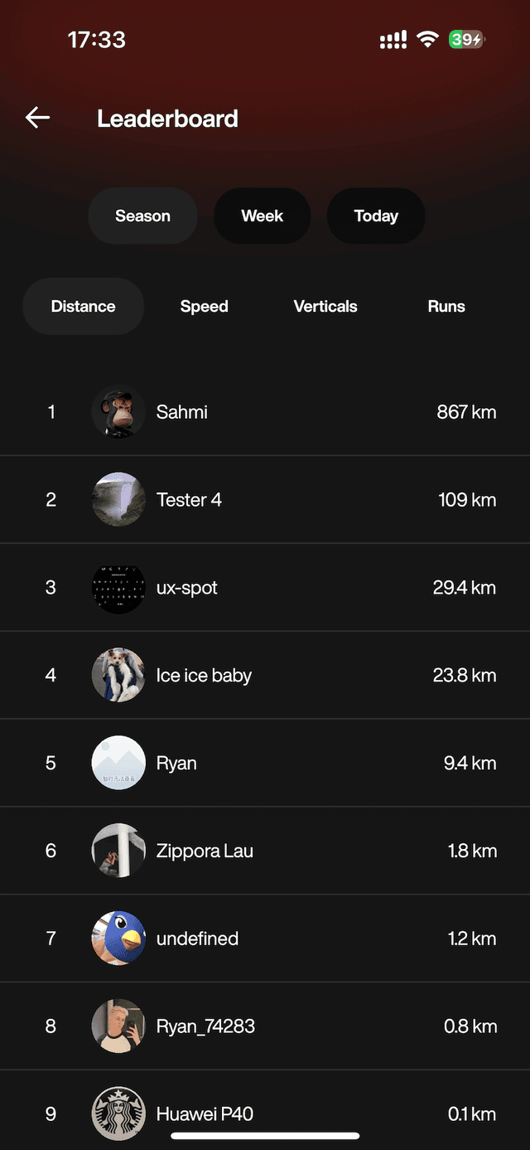
Task: Show the Runs ranking tab
Action: [446, 307]
